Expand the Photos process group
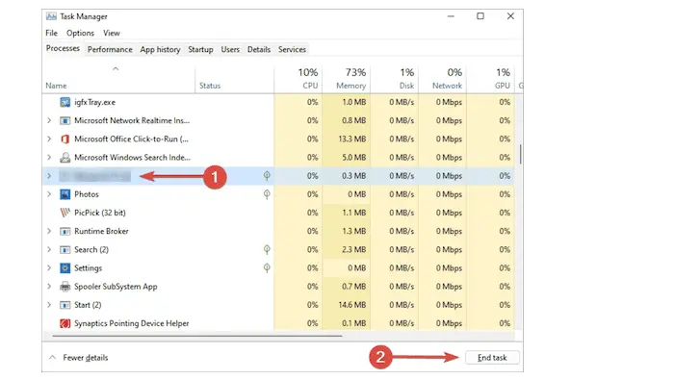Screen dimensions: 674x380 click(x=49, y=194)
